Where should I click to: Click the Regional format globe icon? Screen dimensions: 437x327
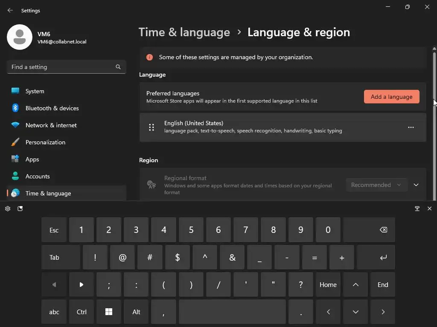tap(151, 185)
